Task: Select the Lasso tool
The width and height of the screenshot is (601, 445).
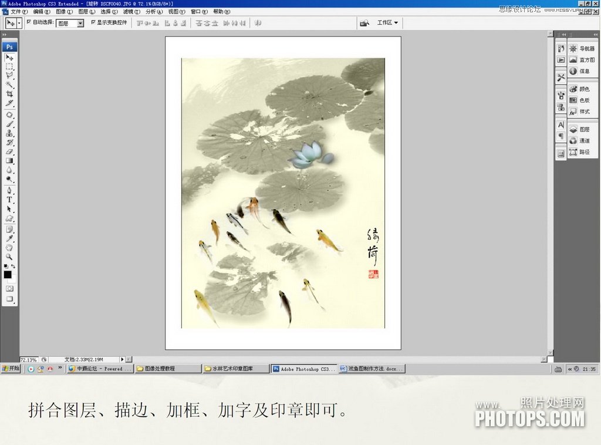Action: click(x=10, y=75)
